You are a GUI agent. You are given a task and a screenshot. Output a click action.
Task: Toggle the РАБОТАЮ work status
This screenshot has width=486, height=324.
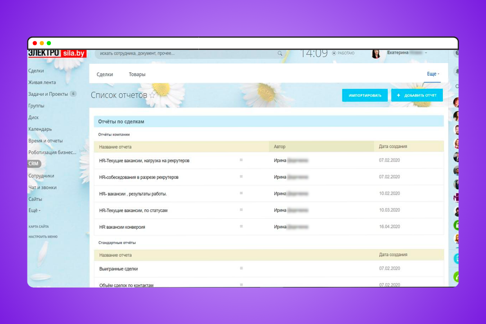343,53
